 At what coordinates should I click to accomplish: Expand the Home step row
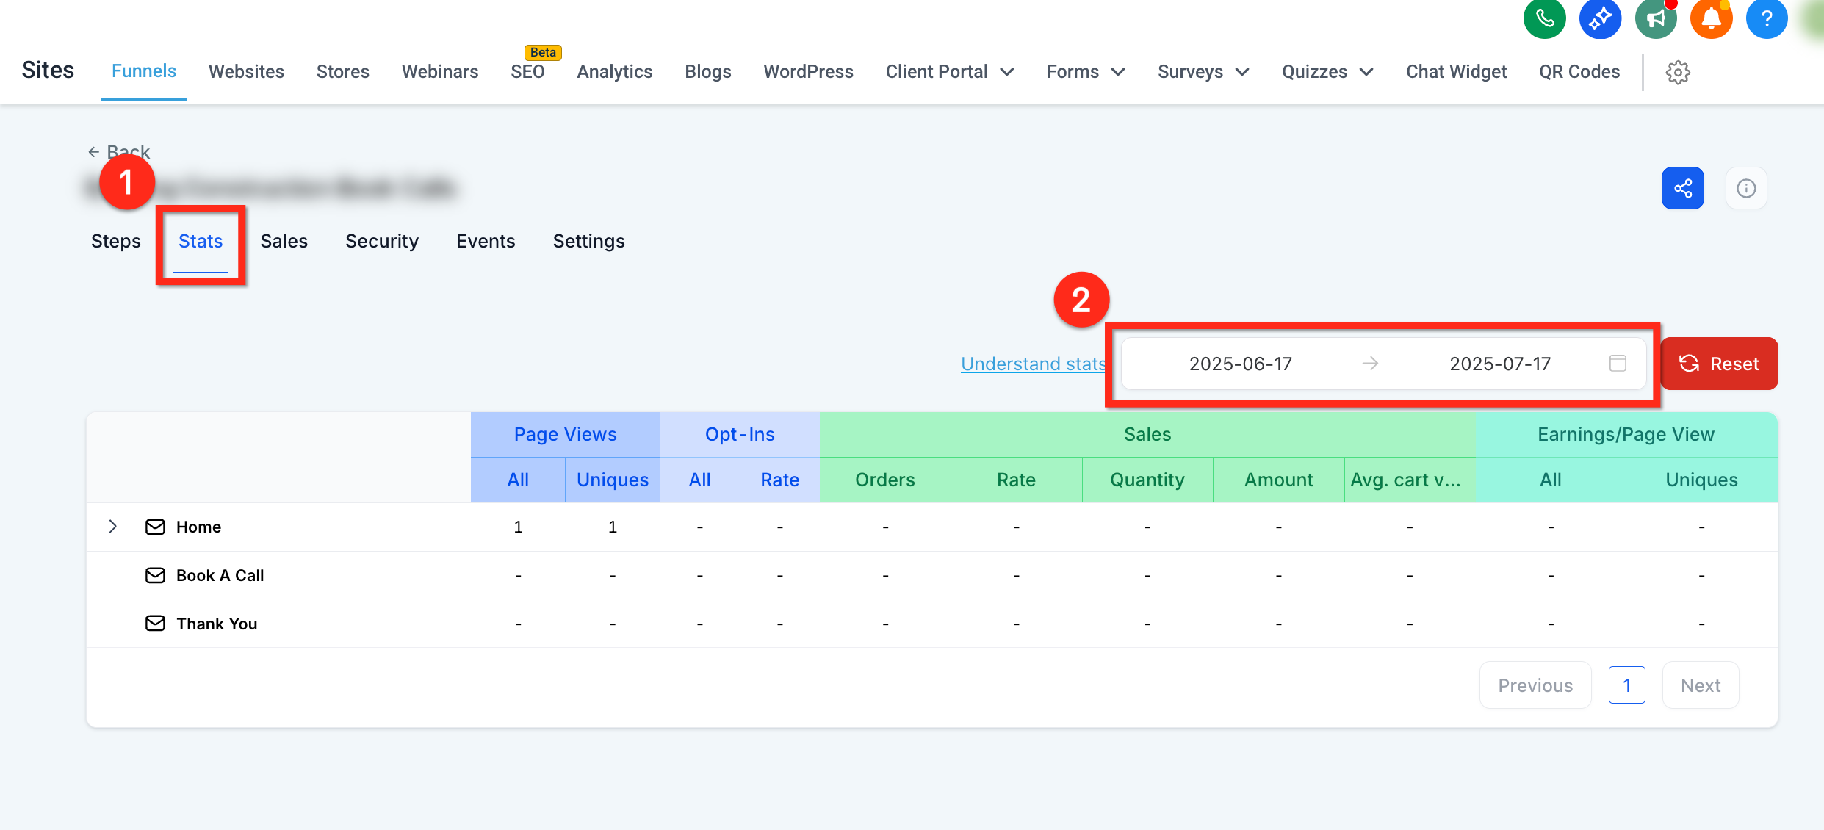(x=113, y=527)
